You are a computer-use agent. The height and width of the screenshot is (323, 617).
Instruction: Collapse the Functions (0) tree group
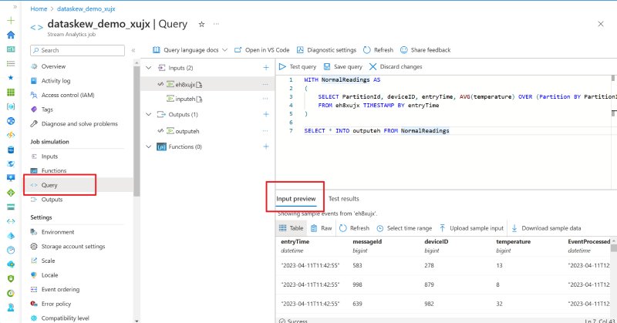click(x=149, y=146)
